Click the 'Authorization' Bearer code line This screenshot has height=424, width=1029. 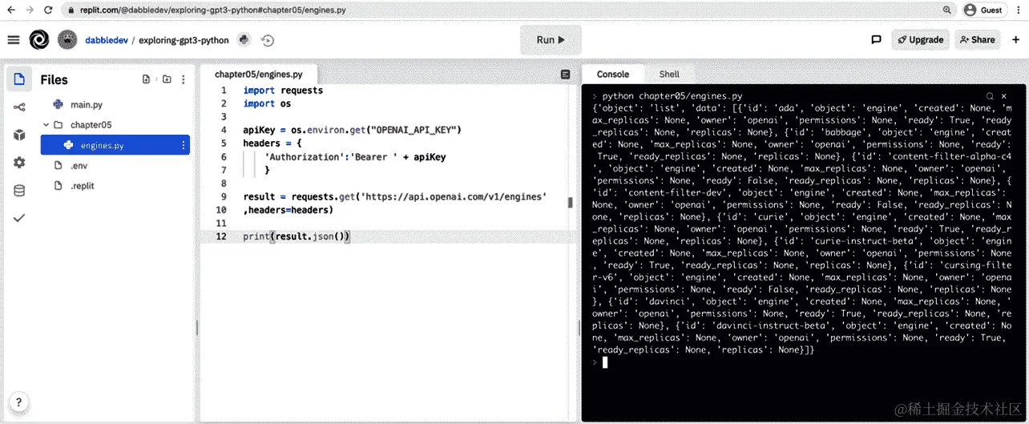(355, 157)
